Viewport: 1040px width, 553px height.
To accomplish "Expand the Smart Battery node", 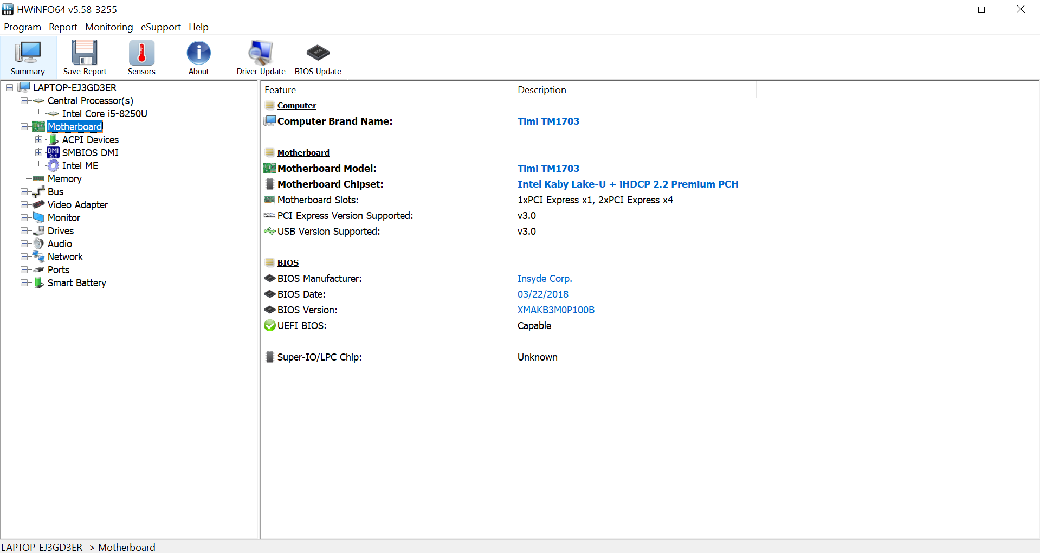I will coord(24,283).
